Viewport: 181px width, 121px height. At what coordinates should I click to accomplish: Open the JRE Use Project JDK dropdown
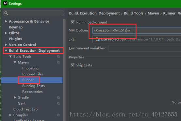tap(137, 39)
